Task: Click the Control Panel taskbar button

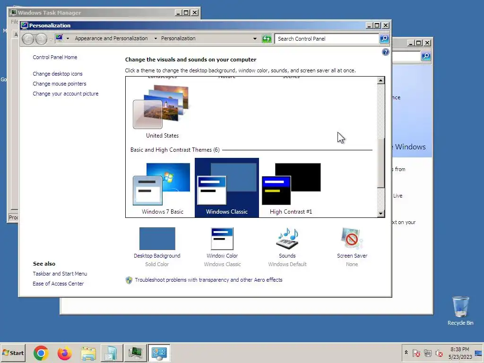Action: [159, 353]
